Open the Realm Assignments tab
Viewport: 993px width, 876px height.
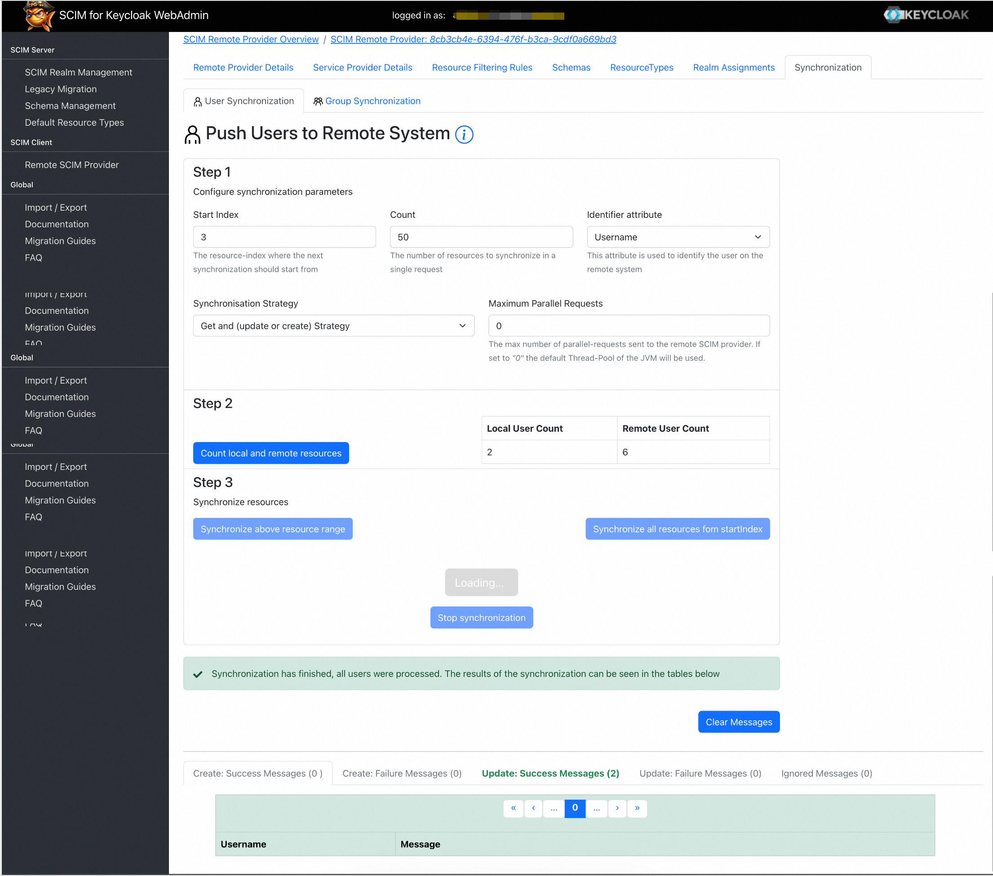[x=733, y=67]
